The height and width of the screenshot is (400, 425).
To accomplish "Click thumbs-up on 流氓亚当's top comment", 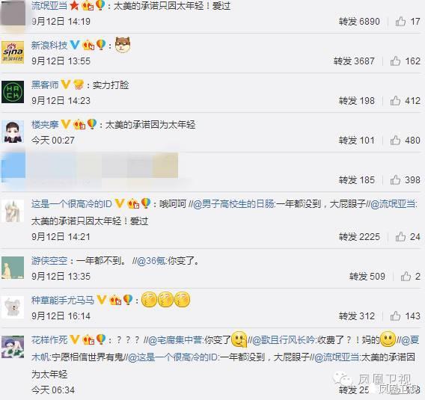I will (x=400, y=21).
